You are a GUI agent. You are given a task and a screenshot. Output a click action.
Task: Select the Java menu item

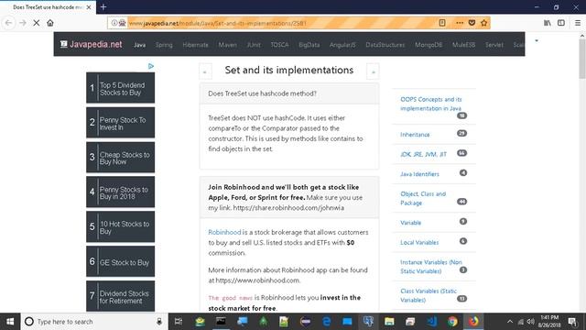click(140, 45)
